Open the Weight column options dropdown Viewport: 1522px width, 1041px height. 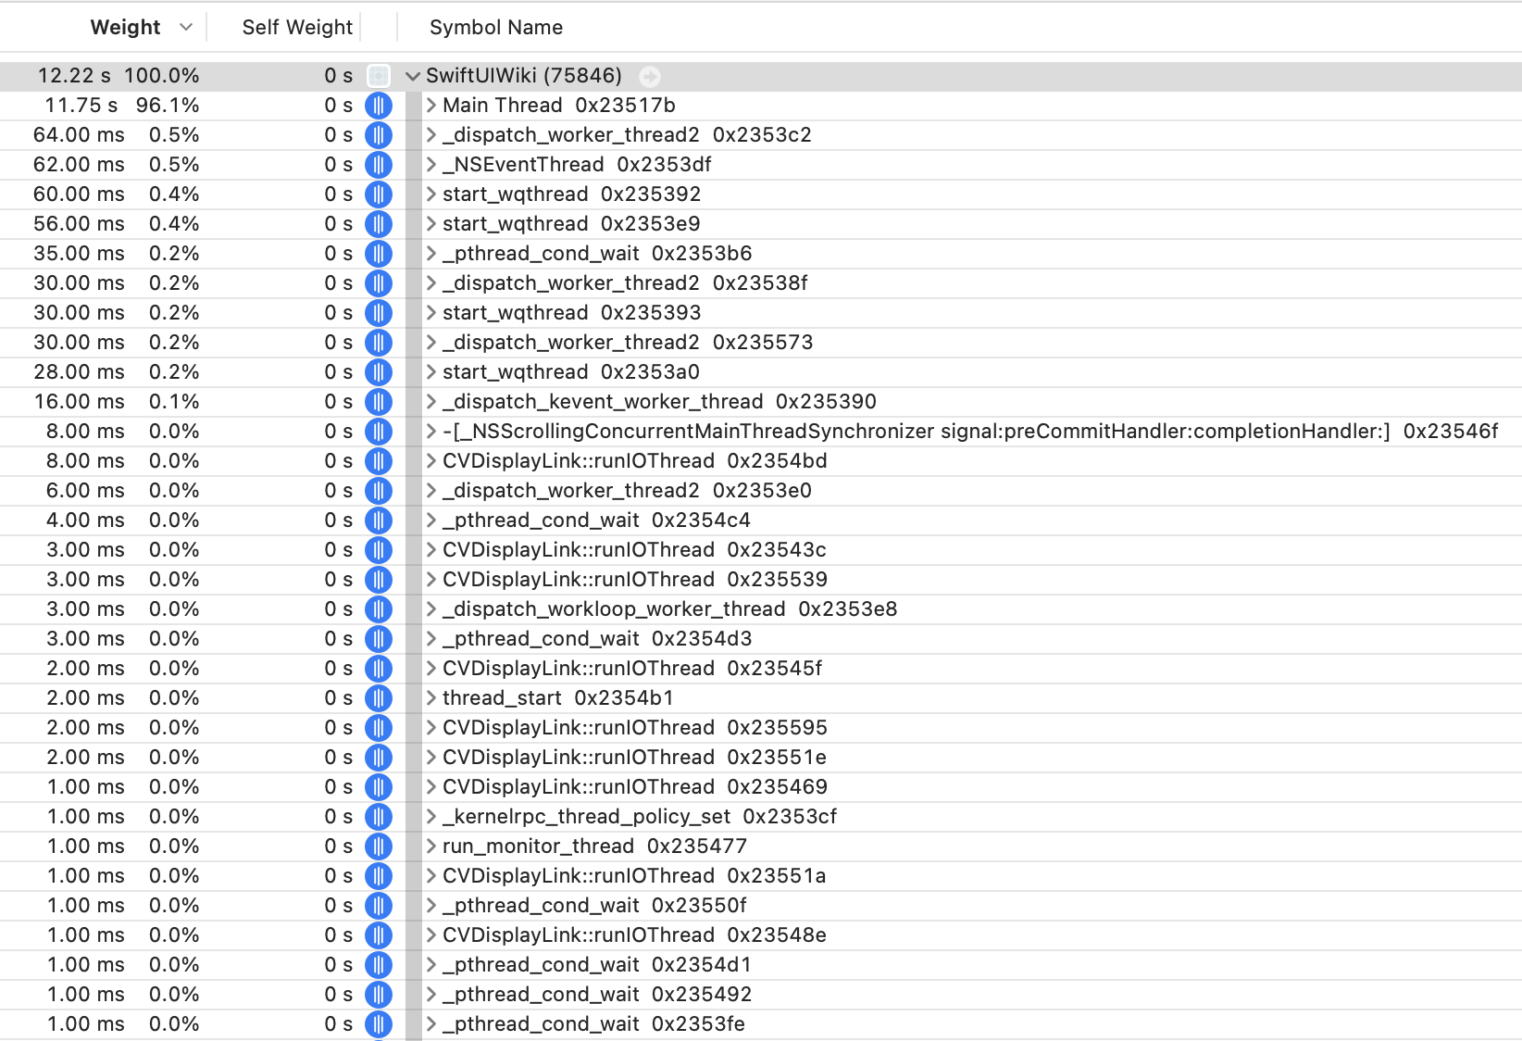click(x=185, y=27)
